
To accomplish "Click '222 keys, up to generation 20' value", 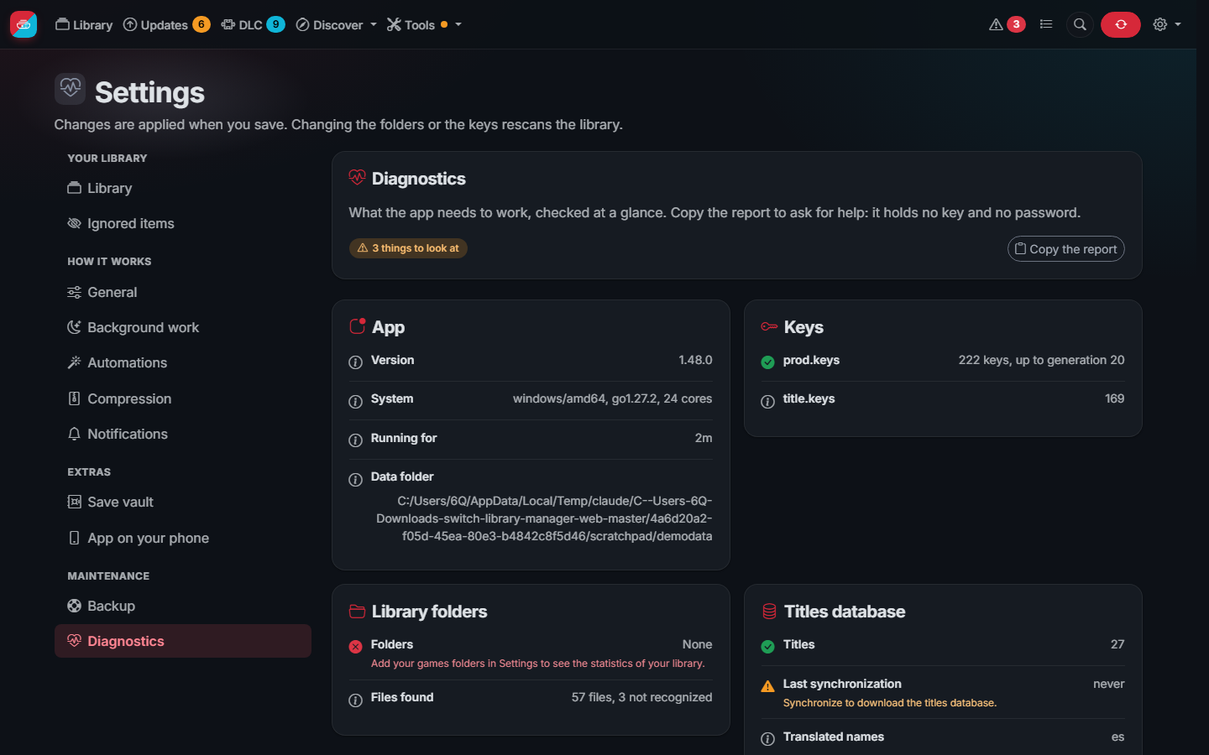I will pyautogui.click(x=1041, y=360).
